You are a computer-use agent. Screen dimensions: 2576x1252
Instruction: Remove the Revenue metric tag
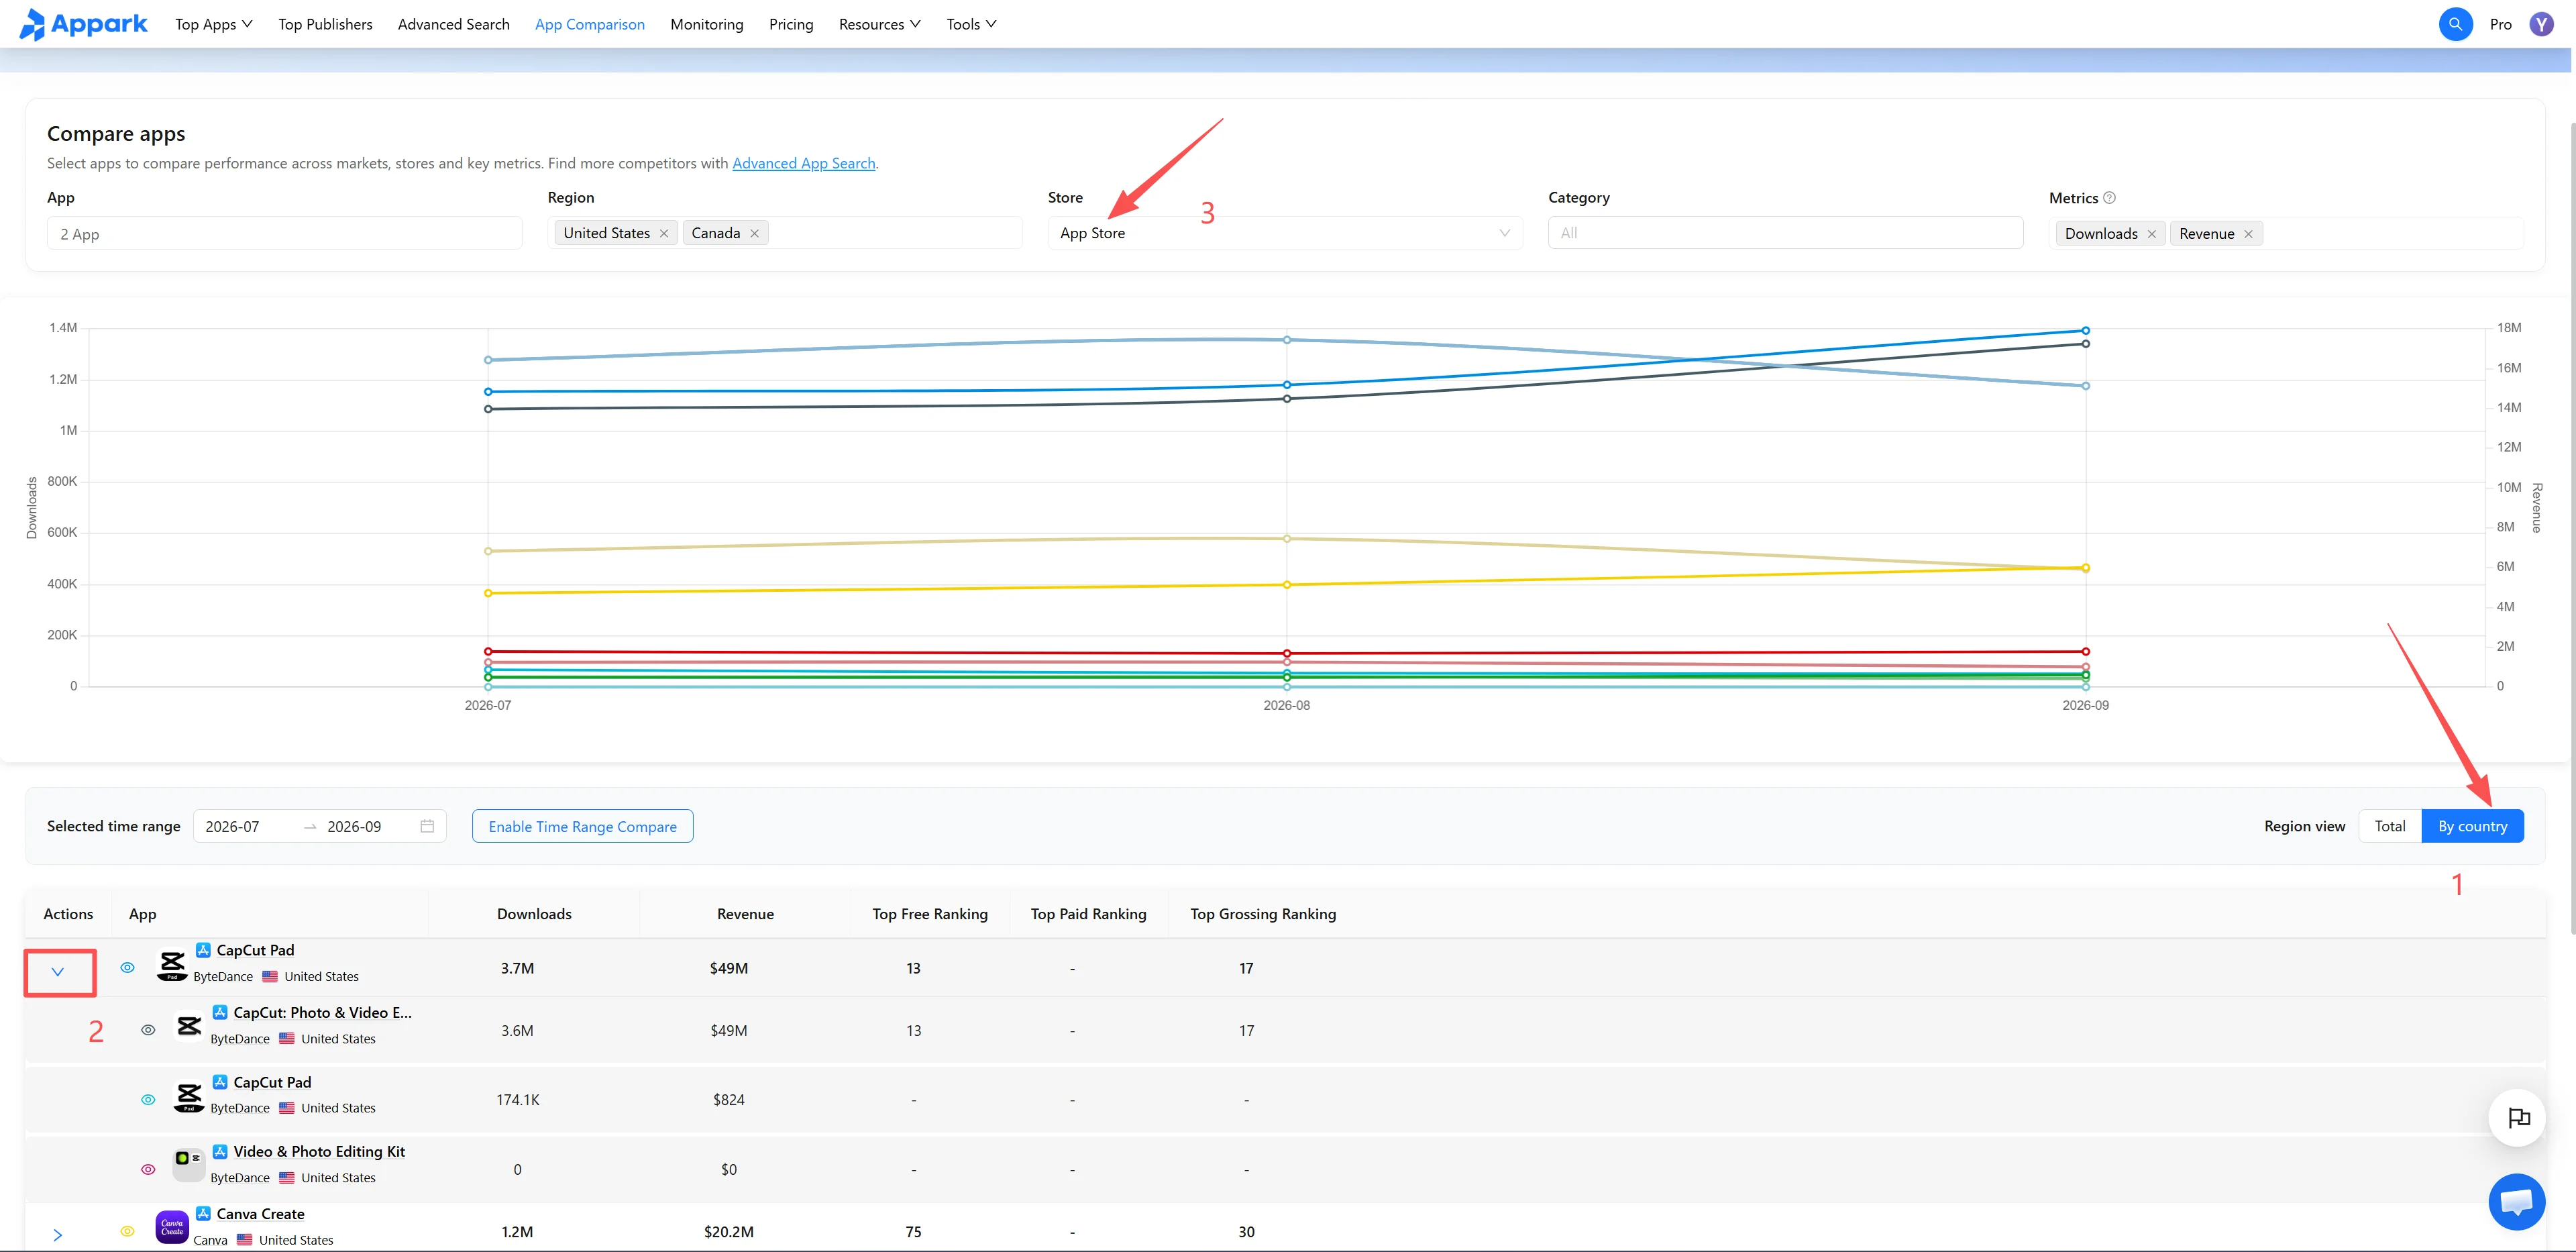[x=2248, y=234]
